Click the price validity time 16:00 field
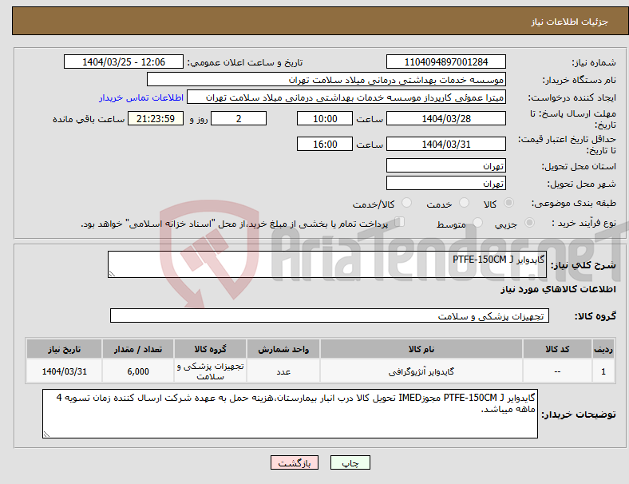Image resolution: width=629 pixels, height=484 pixels. point(325,144)
